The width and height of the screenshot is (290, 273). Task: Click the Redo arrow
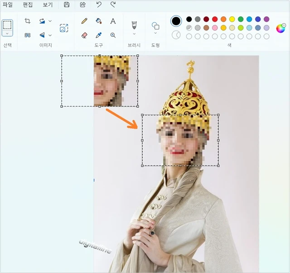(x=113, y=5)
